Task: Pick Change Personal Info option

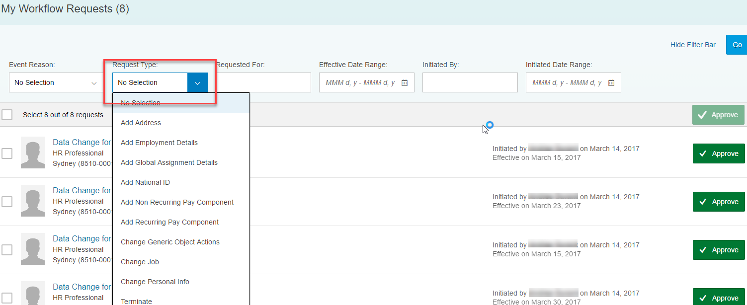Action: pos(181,282)
